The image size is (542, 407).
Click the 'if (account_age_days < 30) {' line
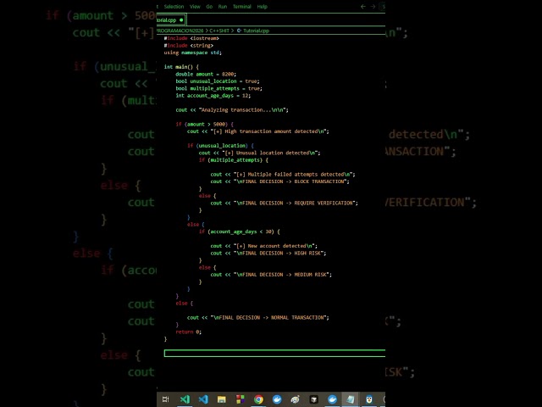(x=239, y=231)
